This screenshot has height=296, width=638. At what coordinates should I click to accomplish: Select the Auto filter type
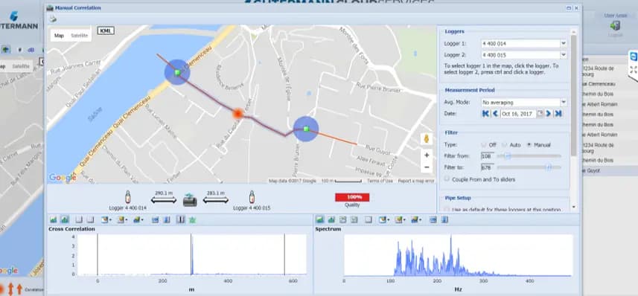point(504,145)
